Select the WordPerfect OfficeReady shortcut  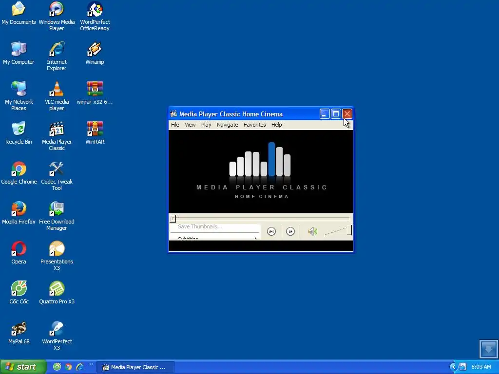pyautogui.click(x=95, y=16)
